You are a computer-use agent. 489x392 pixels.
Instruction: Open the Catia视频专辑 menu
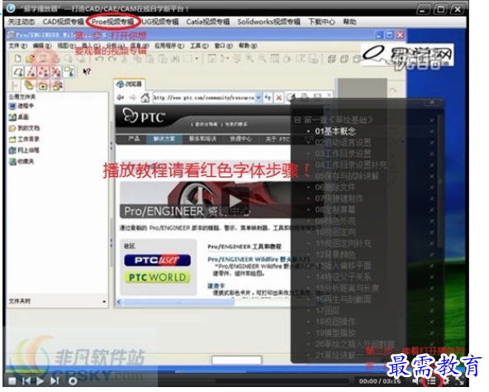coord(208,22)
